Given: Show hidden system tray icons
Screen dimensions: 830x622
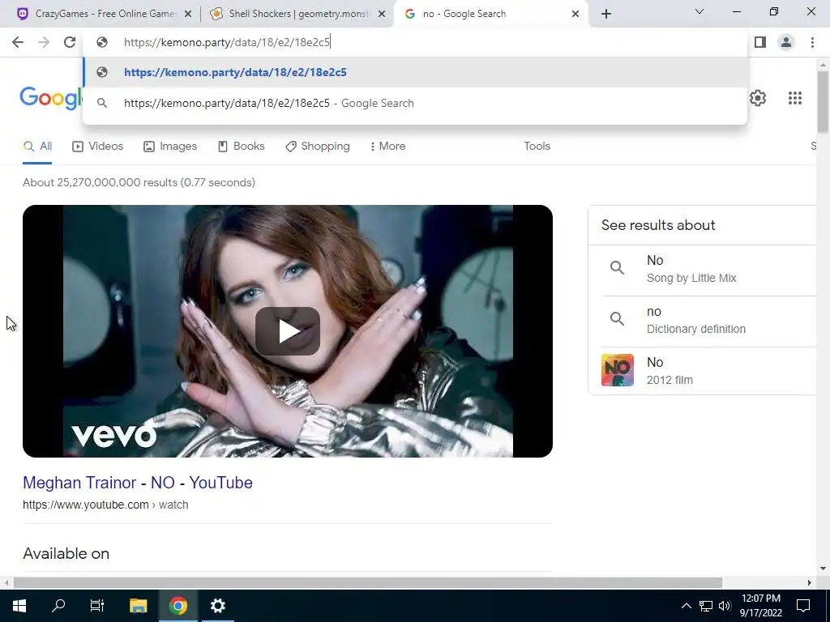Looking at the screenshot, I should pos(686,606).
